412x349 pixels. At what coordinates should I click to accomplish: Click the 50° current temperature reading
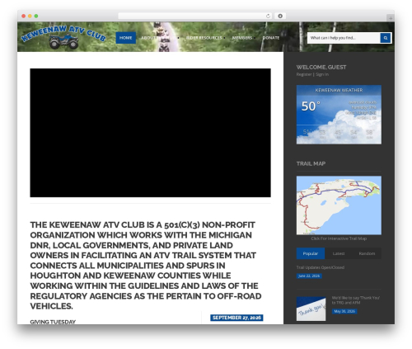coord(311,106)
